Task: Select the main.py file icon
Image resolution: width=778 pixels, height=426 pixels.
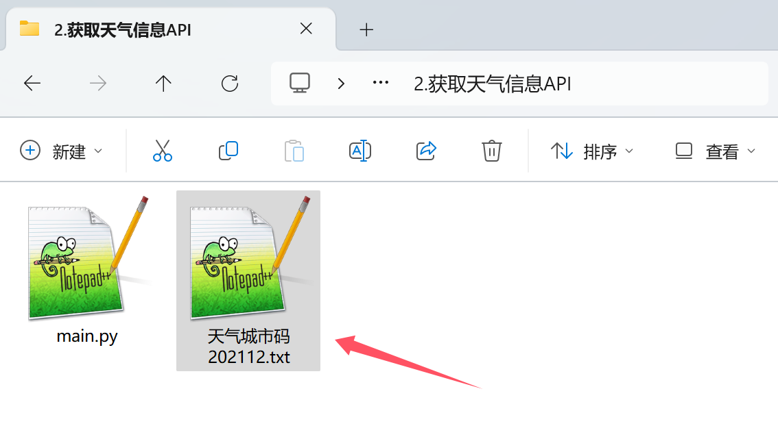Action: 89,258
